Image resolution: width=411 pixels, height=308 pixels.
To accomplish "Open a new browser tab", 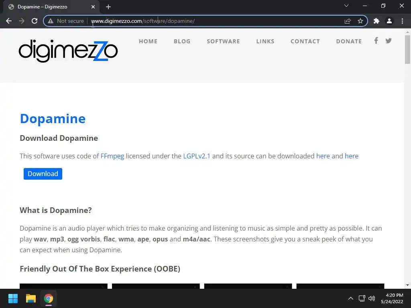I will click(x=108, y=7).
